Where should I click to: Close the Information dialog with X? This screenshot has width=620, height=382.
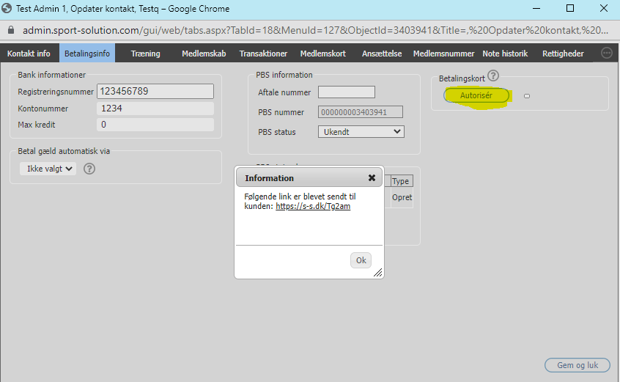[372, 178]
